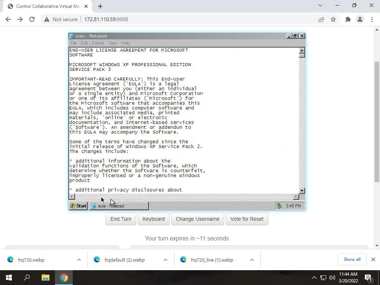The image size is (380, 285).
Task: Click the Notepad title bar icon
Action: coord(72,36)
